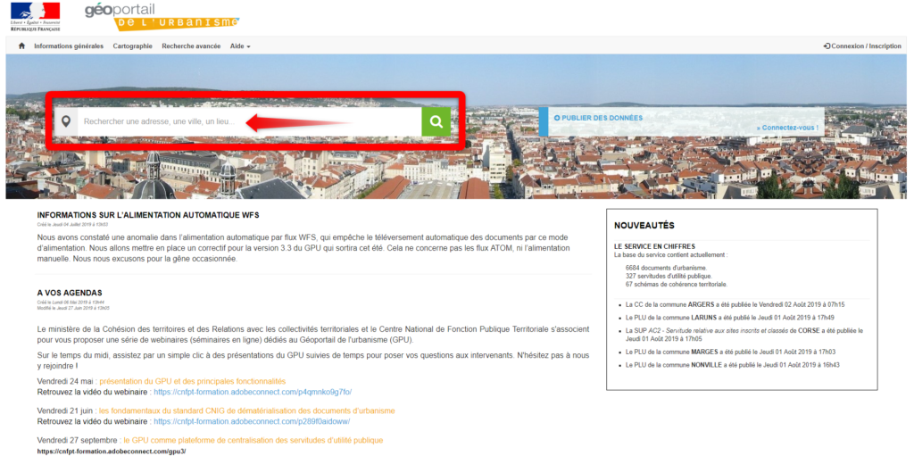Focus the address search input field
The width and height of the screenshot is (914, 456).
tap(248, 121)
